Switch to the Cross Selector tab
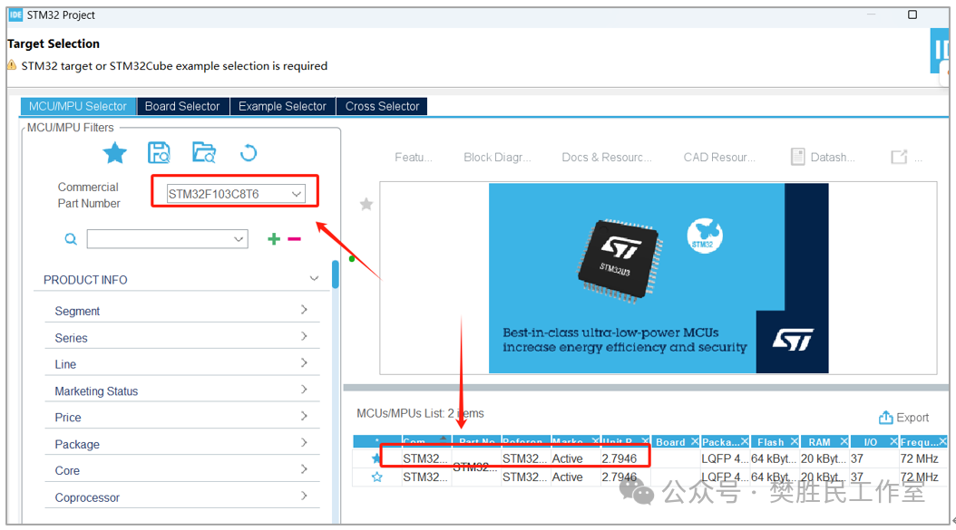956x530 pixels. [382, 106]
